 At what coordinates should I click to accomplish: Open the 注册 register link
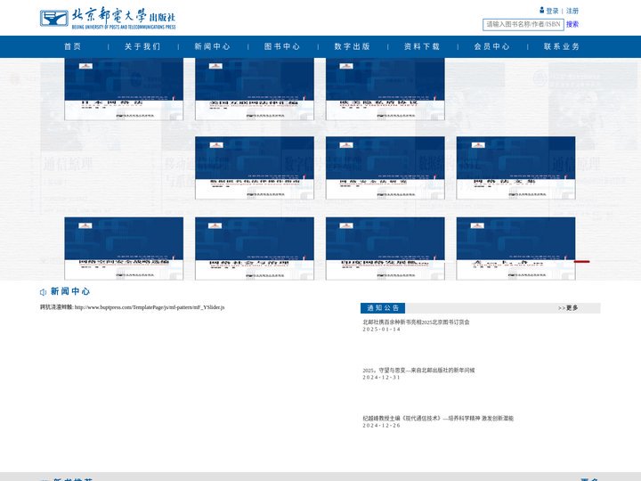coord(572,11)
